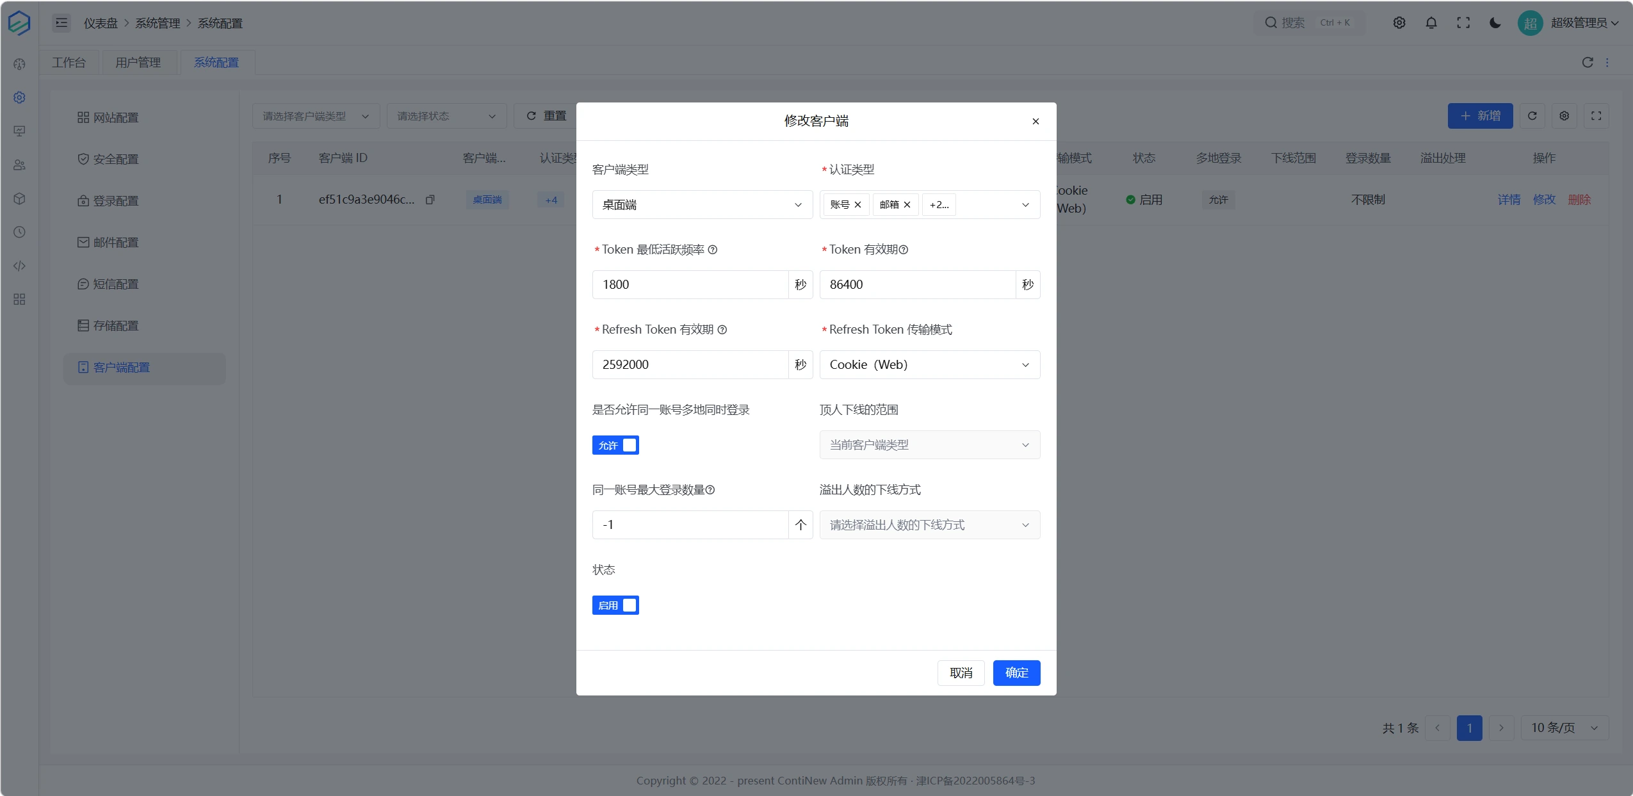1633x796 pixels.
Task: Toggle fullscreen icon in top header
Action: tap(1463, 23)
